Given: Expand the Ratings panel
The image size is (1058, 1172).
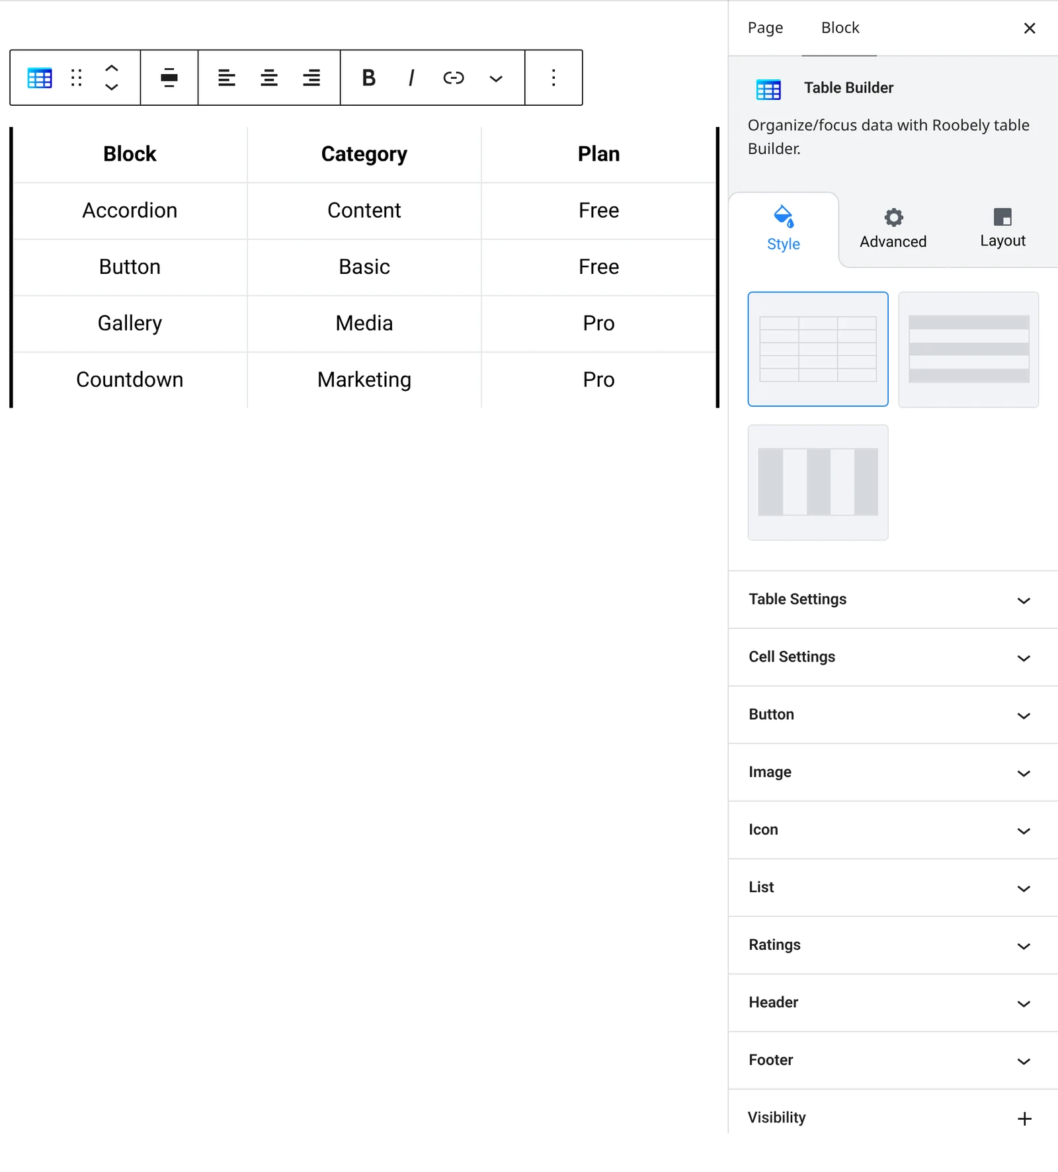Looking at the screenshot, I should (893, 945).
